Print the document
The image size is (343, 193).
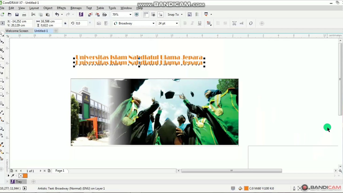click(24, 14)
